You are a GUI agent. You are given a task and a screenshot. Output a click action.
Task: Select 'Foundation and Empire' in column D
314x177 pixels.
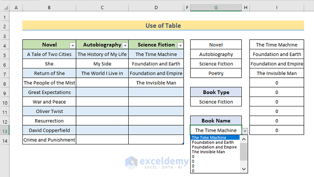coord(156,73)
